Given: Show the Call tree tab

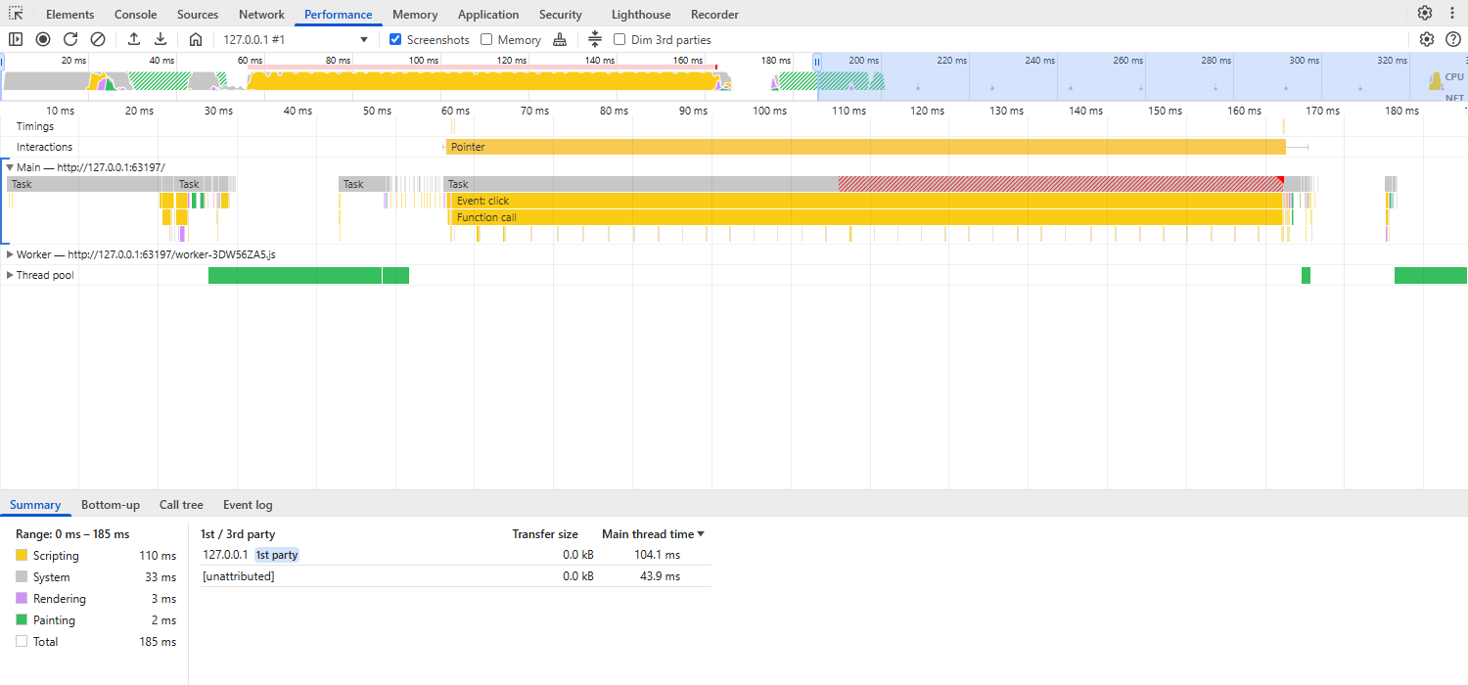Looking at the screenshot, I should 181,505.
